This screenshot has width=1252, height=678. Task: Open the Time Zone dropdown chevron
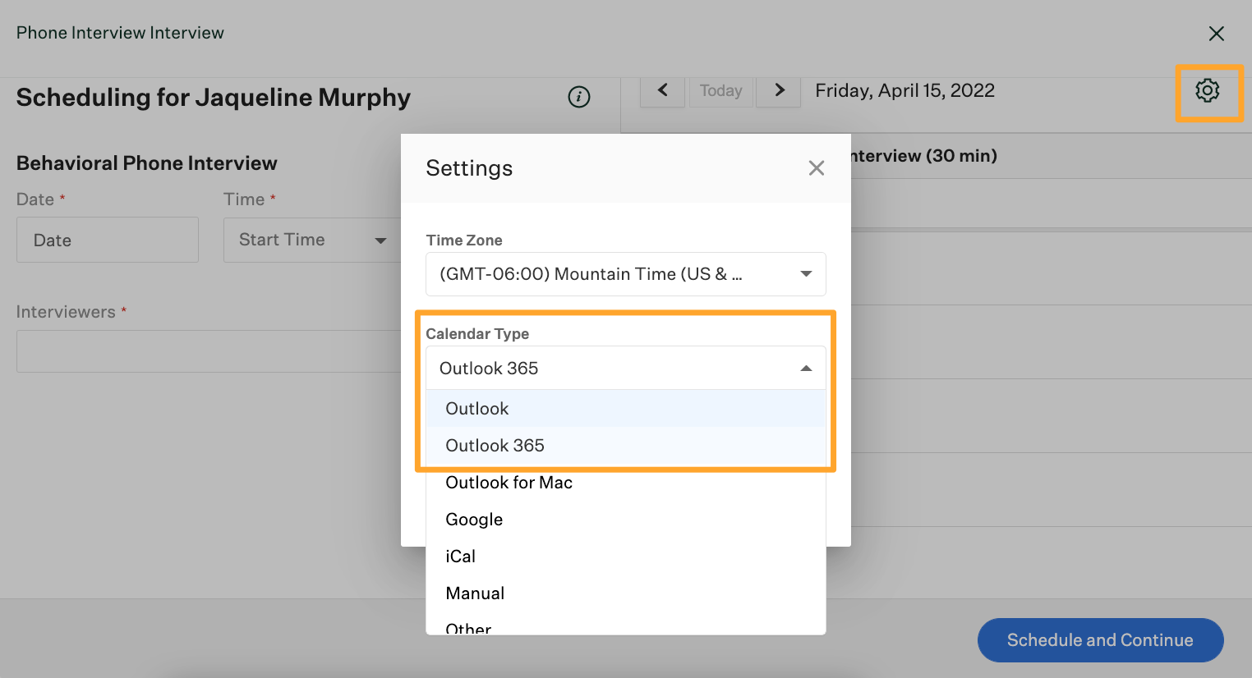[x=805, y=274]
